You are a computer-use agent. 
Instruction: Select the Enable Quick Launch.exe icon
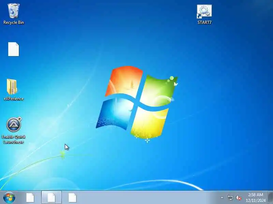click(14, 124)
